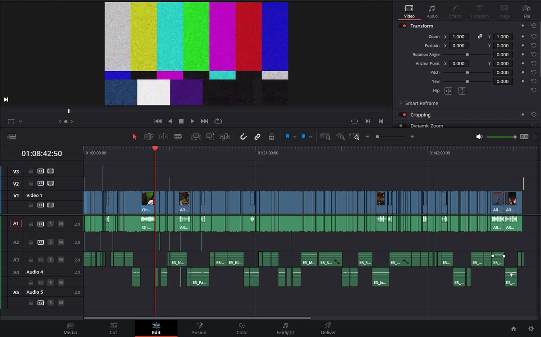Add a blue marker at playhead
Viewport: 541px width, 337px height.
[x=303, y=137]
